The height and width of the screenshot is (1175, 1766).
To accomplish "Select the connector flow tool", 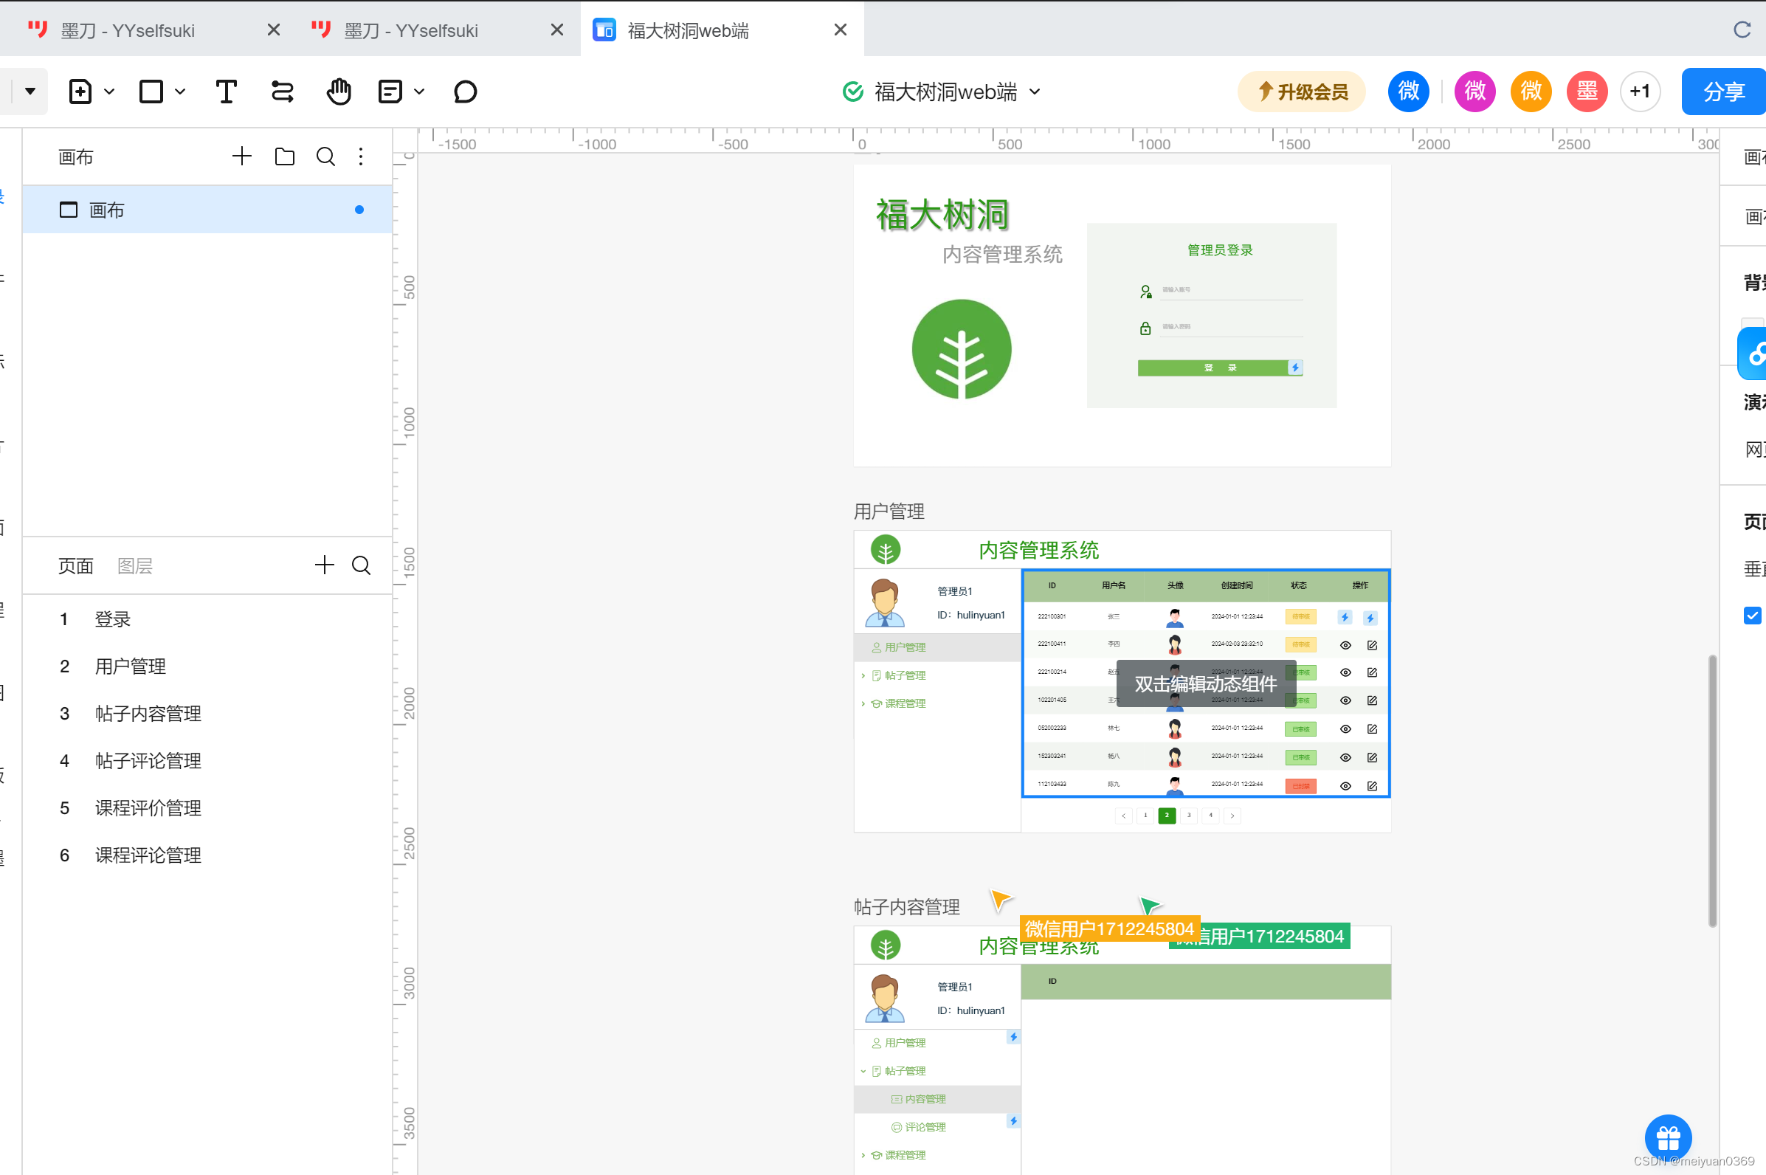I will pyautogui.click(x=281, y=91).
